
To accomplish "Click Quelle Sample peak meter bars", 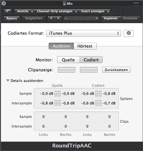I will (57, 93).
